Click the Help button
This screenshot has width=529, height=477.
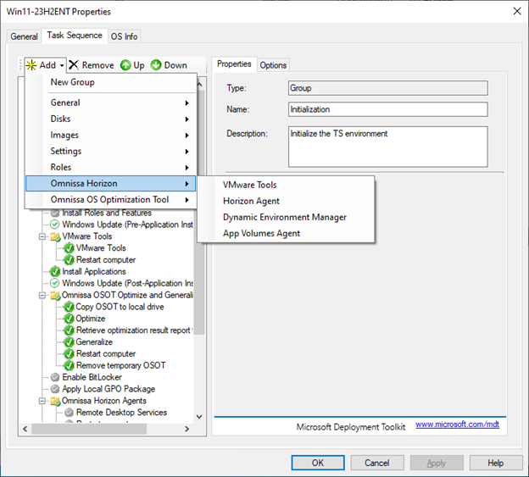pyautogui.click(x=496, y=463)
